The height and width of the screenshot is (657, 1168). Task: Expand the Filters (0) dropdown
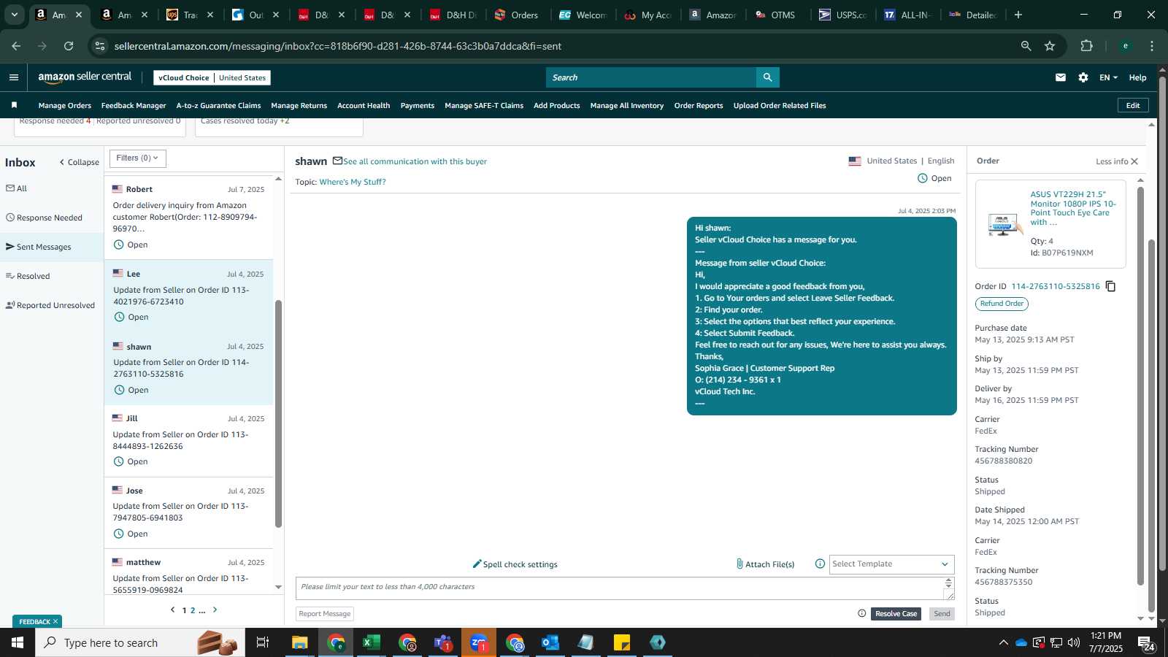pos(137,158)
